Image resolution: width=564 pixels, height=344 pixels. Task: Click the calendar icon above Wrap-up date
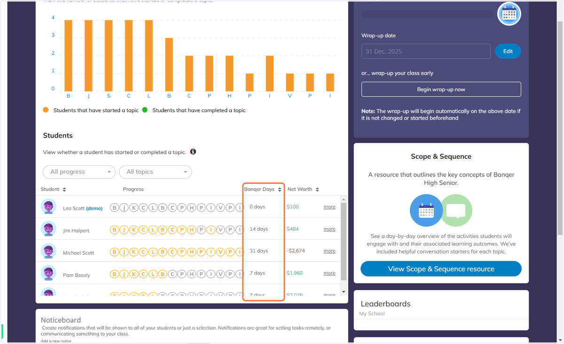point(509,14)
